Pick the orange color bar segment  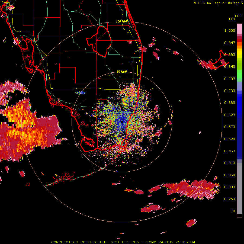tap(239, 47)
